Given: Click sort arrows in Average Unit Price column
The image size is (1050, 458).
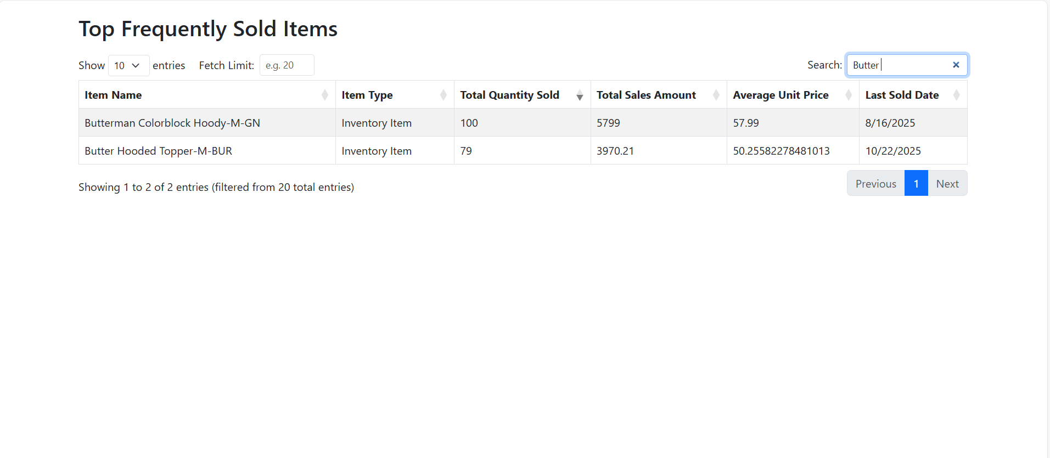Looking at the screenshot, I should point(848,95).
